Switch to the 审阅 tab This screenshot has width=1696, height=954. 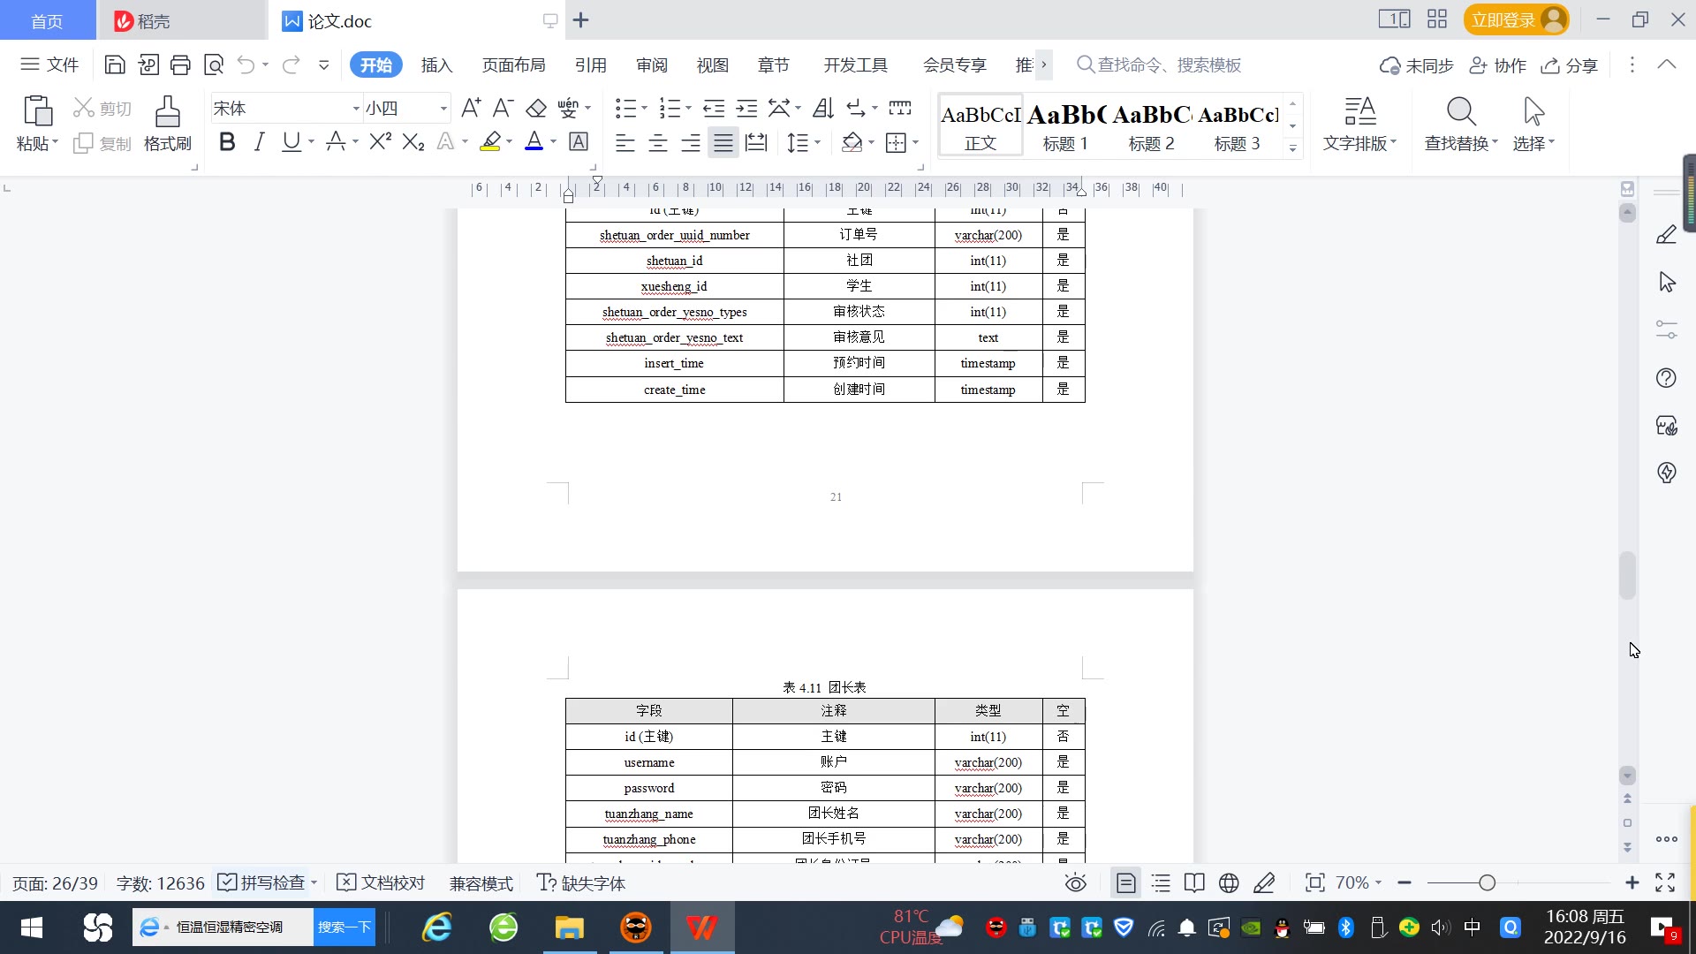(652, 64)
